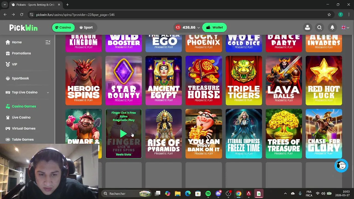This screenshot has height=199, width=354.
Task: Select Casino Games in sidebar
Action: 24,106
